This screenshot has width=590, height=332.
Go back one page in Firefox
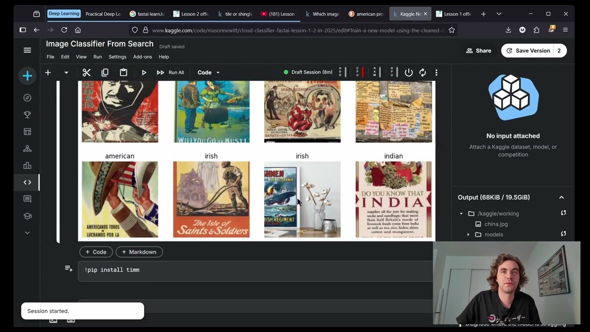tap(36, 30)
